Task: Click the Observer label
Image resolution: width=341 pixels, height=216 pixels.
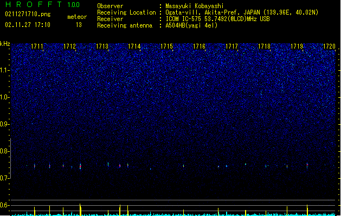Action: [x=110, y=6]
